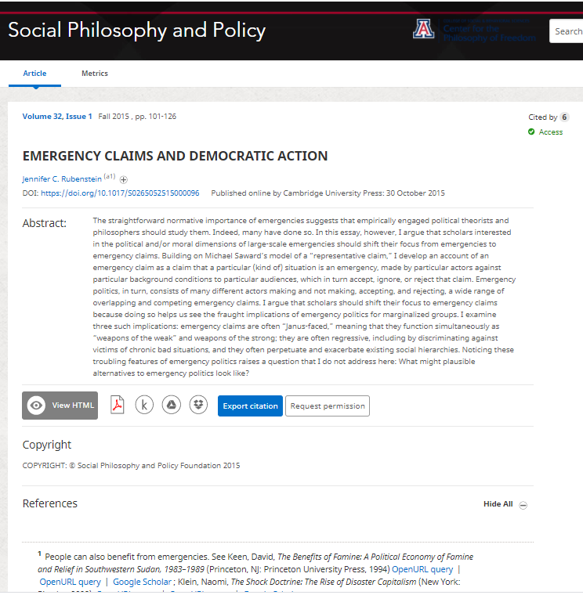The width and height of the screenshot is (583, 595).
Task: Click the cited-by count badge 6
Action: click(564, 117)
